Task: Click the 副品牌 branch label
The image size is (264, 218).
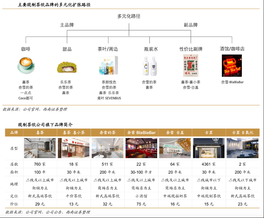Action: 191,25
